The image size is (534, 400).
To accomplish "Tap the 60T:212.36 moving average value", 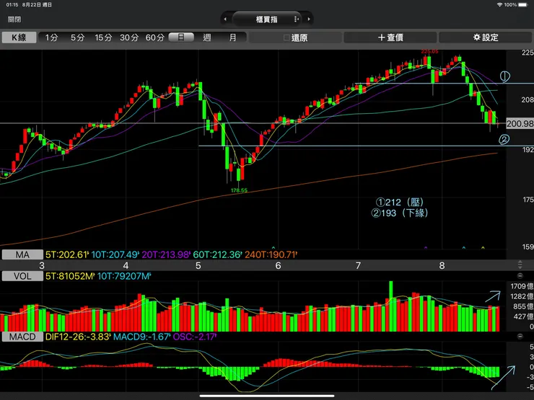I will click(218, 254).
